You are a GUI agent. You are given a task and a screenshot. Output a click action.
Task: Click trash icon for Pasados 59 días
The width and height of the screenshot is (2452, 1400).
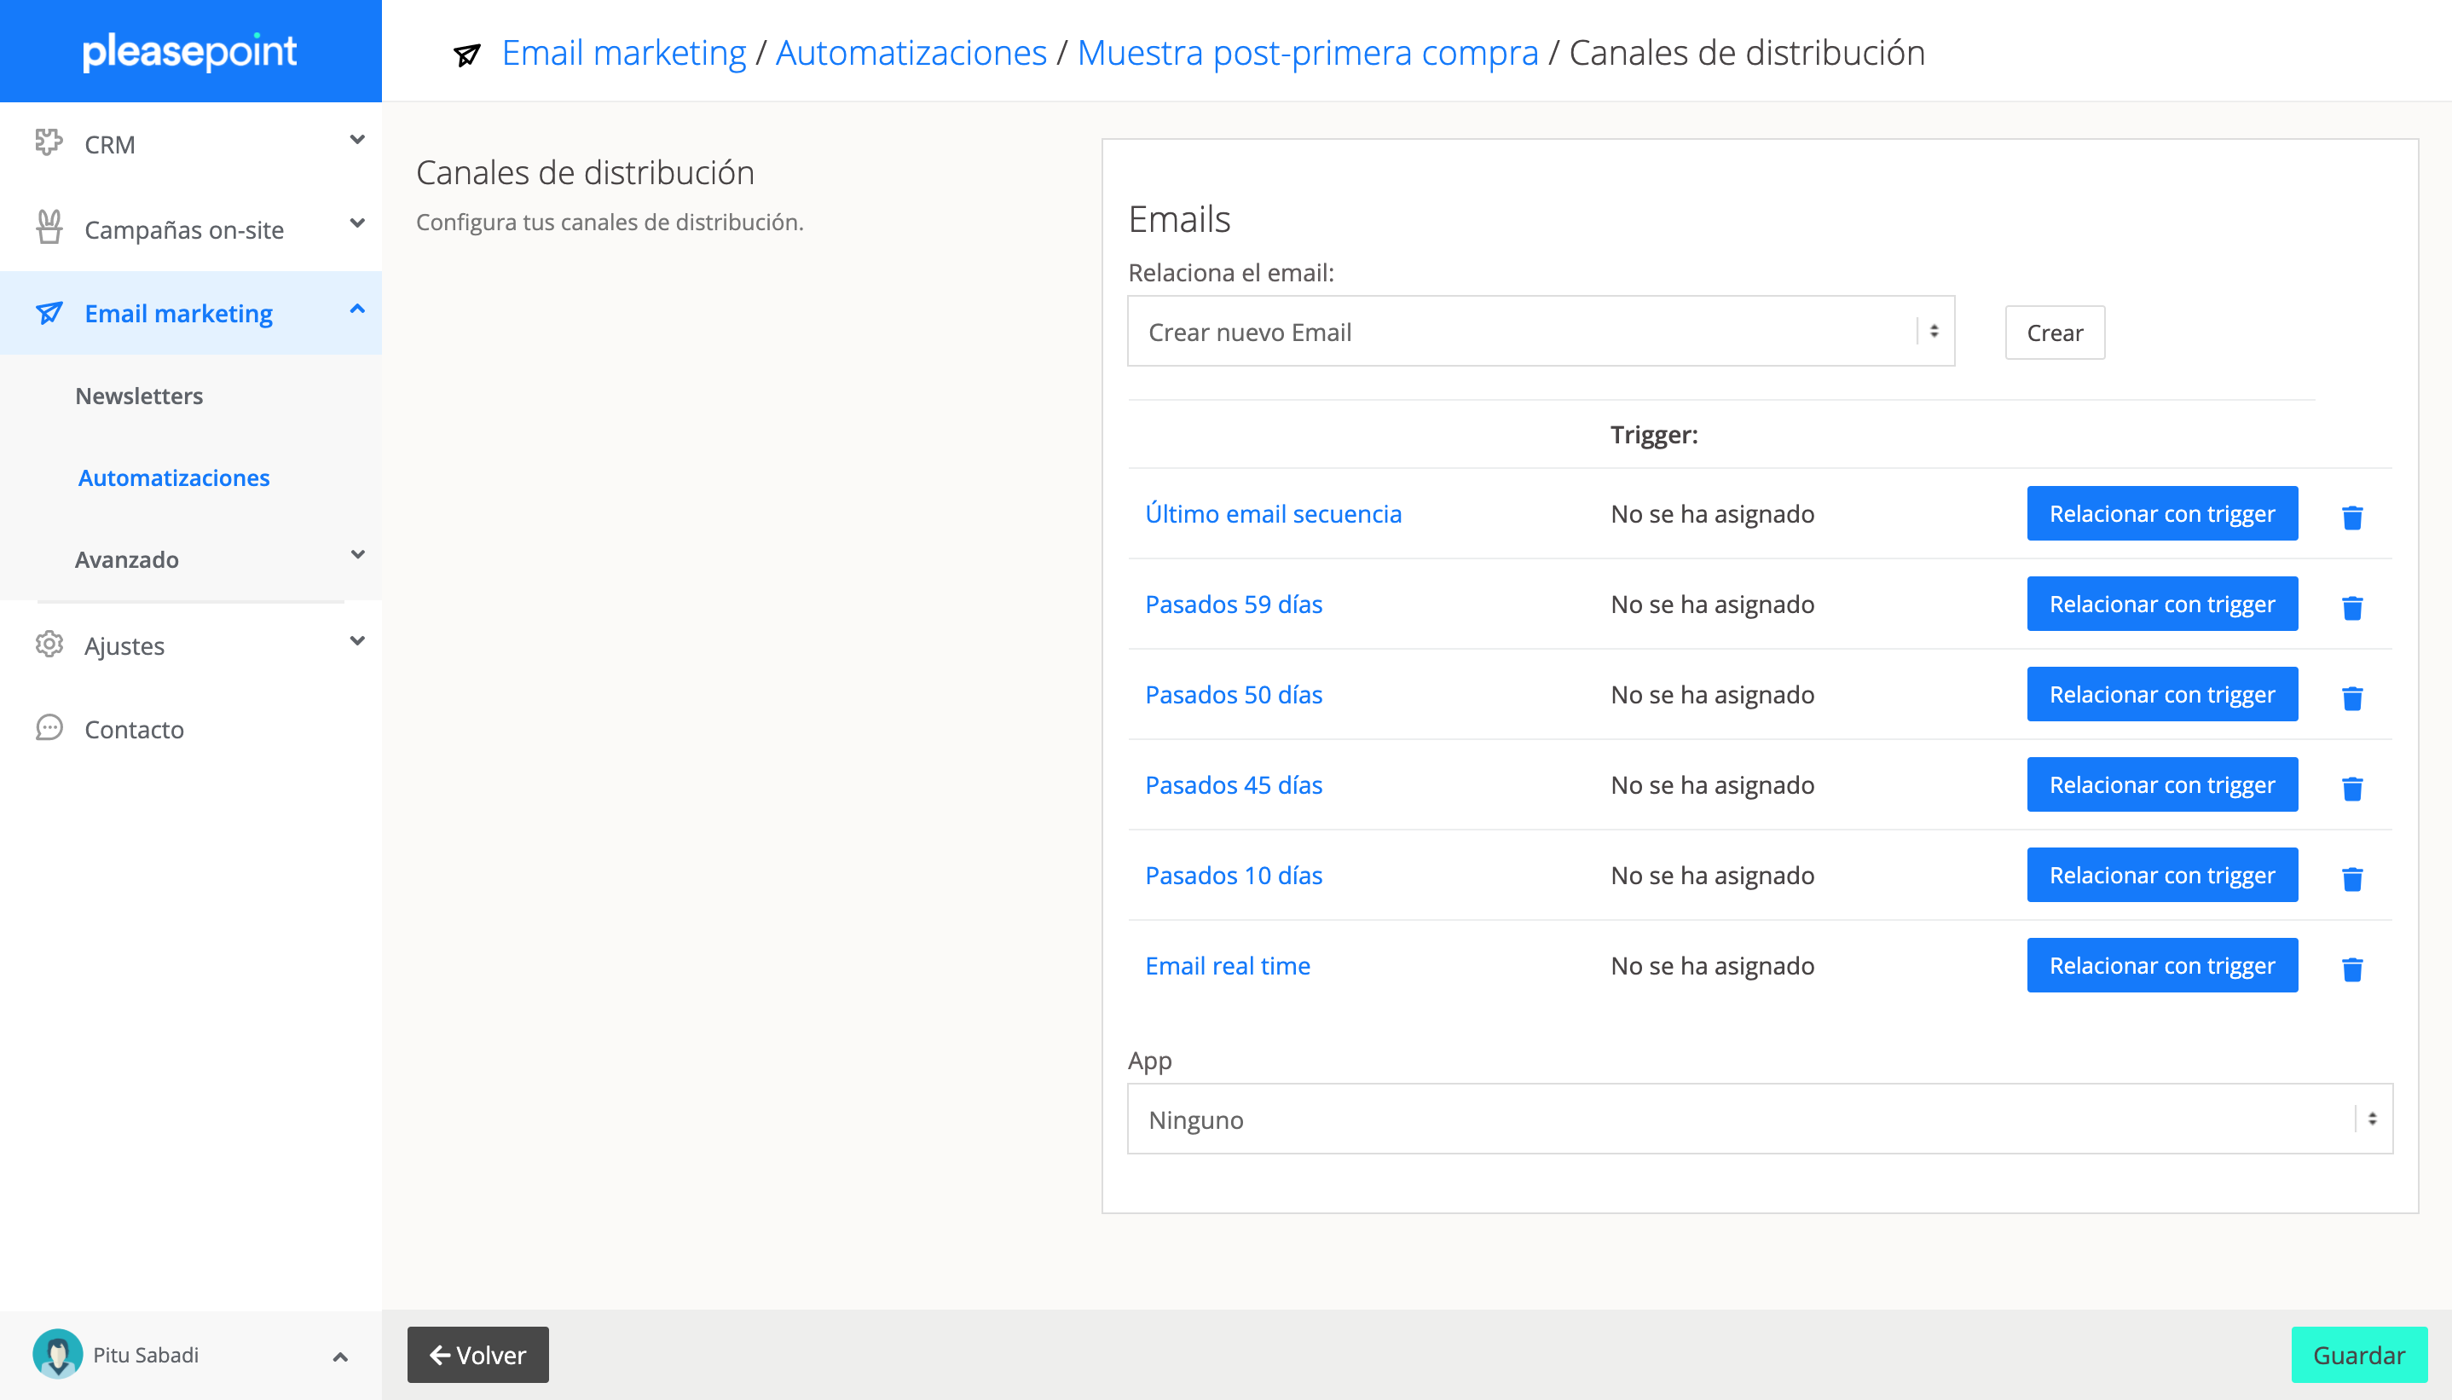click(x=2351, y=608)
